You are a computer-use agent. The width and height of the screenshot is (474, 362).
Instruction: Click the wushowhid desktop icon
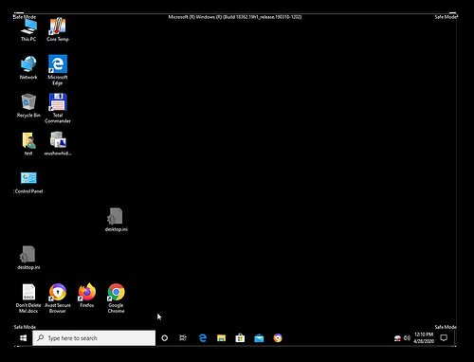[58, 143]
